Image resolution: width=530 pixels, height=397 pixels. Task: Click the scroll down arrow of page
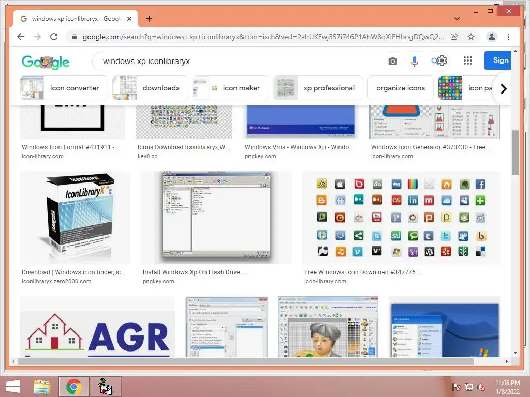(x=515, y=353)
